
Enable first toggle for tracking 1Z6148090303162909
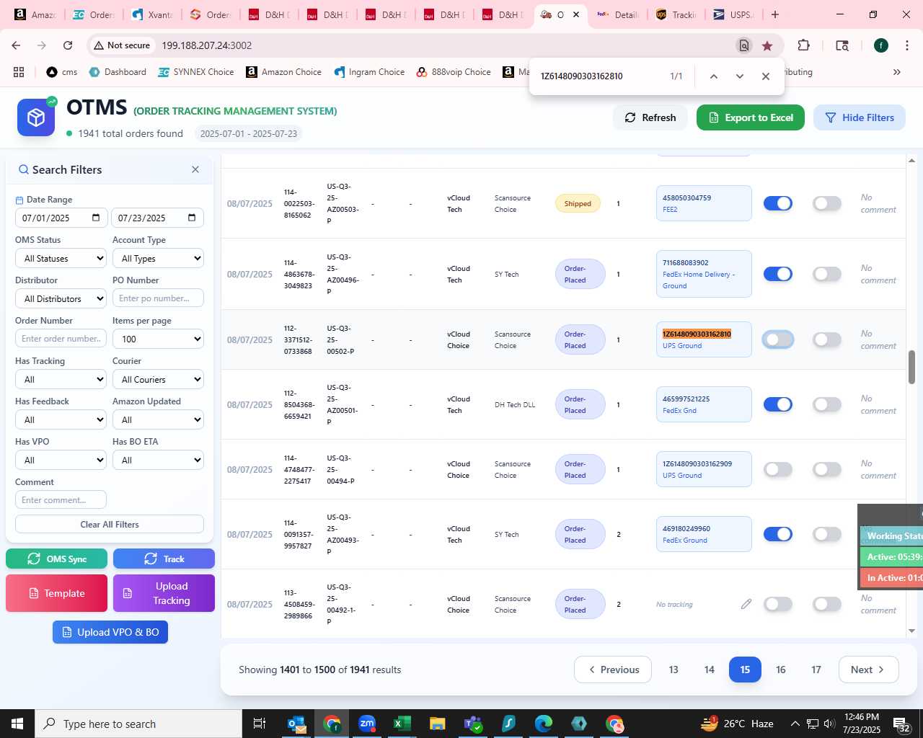pyautogui.click(x=778, y=469)
